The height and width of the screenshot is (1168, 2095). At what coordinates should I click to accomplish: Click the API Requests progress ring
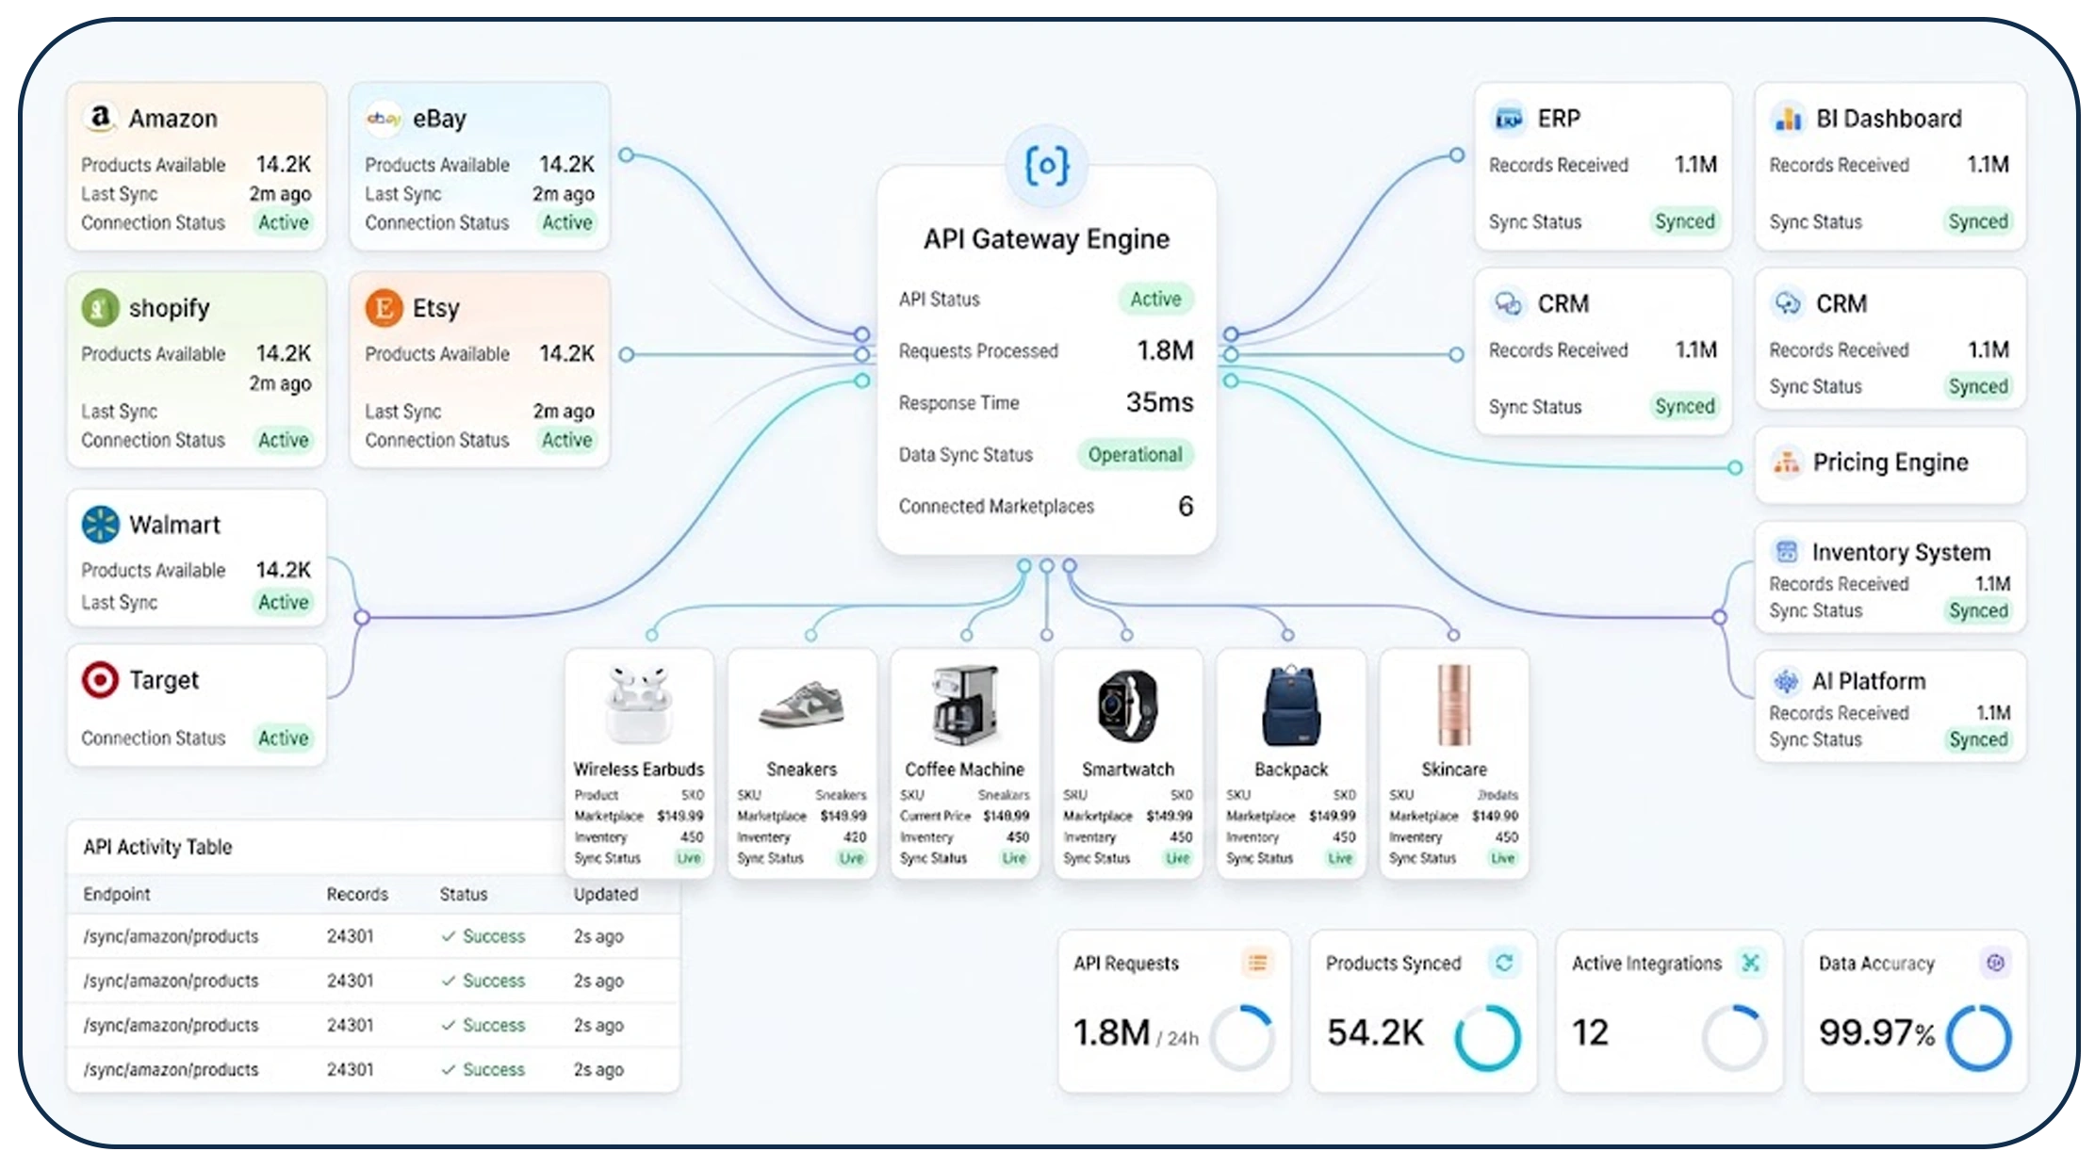(1242, 1037)
